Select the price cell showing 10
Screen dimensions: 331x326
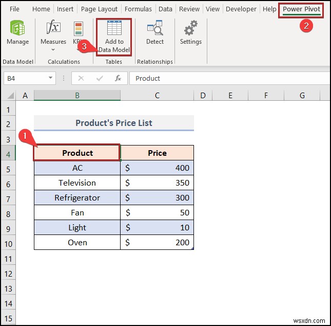(x=157, y=227)
